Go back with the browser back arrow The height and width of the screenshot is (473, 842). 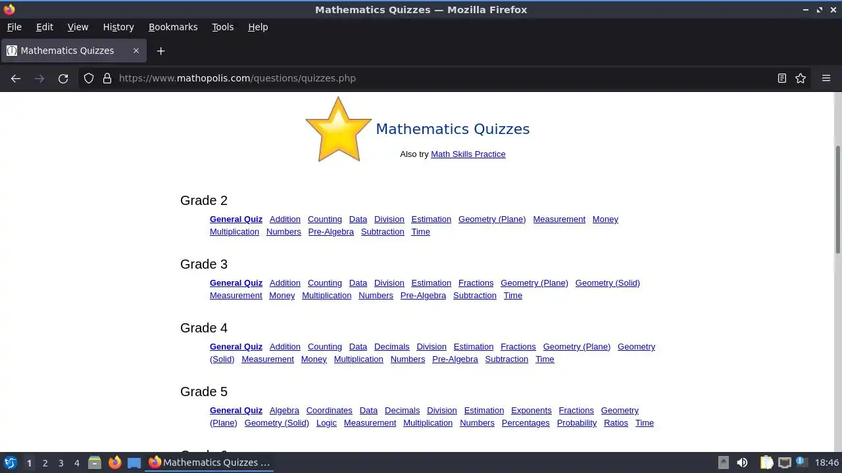coord(16,78)
